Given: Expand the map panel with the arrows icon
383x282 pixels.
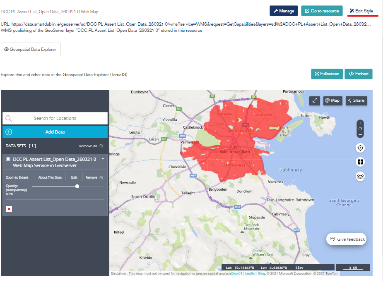Looking at the screenshot, I should [x=315, y=100].
